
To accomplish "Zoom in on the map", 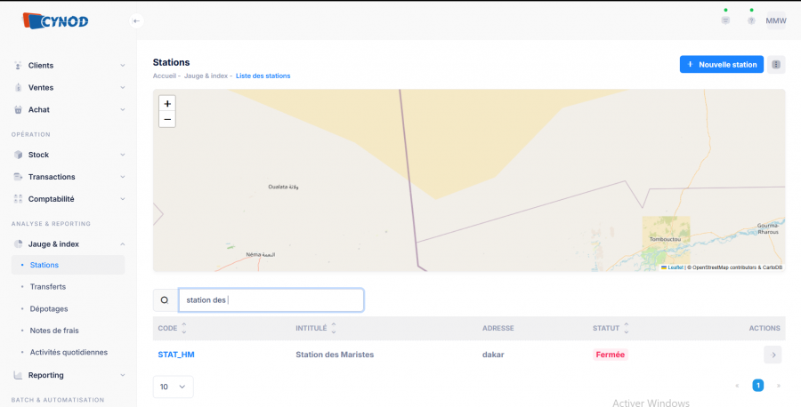I will tap(167, 104).
